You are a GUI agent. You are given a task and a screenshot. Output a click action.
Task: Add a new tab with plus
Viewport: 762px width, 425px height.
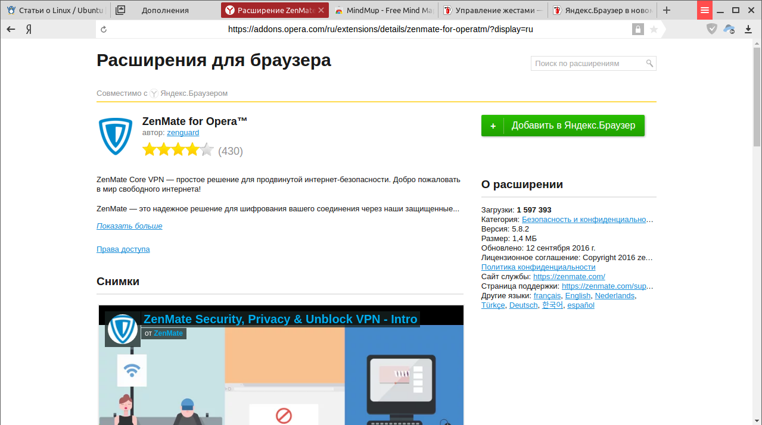point(667,10)
